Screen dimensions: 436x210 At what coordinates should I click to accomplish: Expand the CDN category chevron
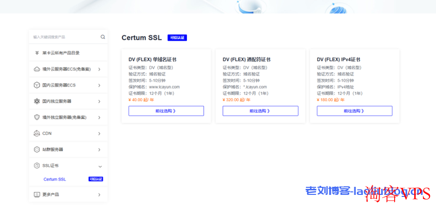[x=99, y=133]
